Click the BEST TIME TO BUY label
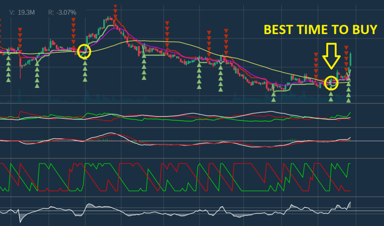 tap(320, 30)
